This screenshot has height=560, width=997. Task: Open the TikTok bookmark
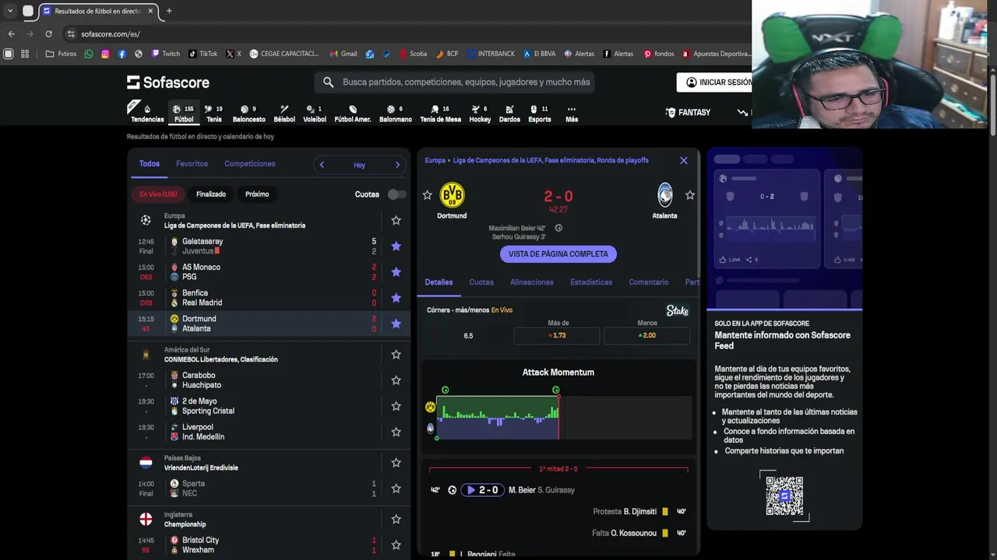(x=203, y=54)
